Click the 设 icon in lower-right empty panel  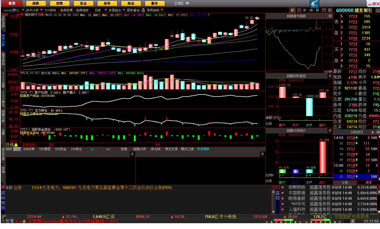coord(262,154)
